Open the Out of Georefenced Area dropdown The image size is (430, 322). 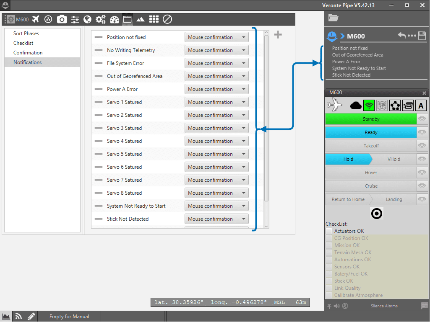click(216, 76)
